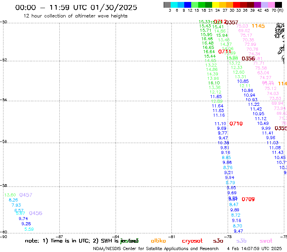This screenshot has height=252, width=287.
Task: Click the black swatch at the legend's end
Action: point(278,5)
